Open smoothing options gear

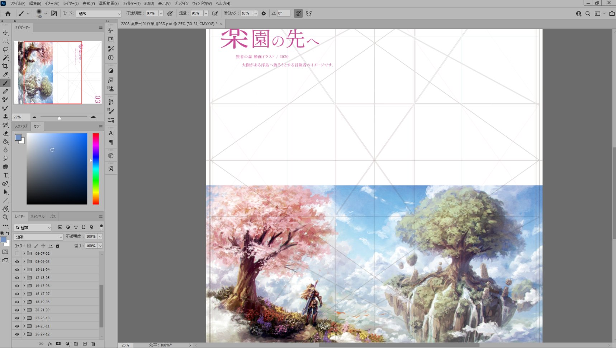pos(264,14)
